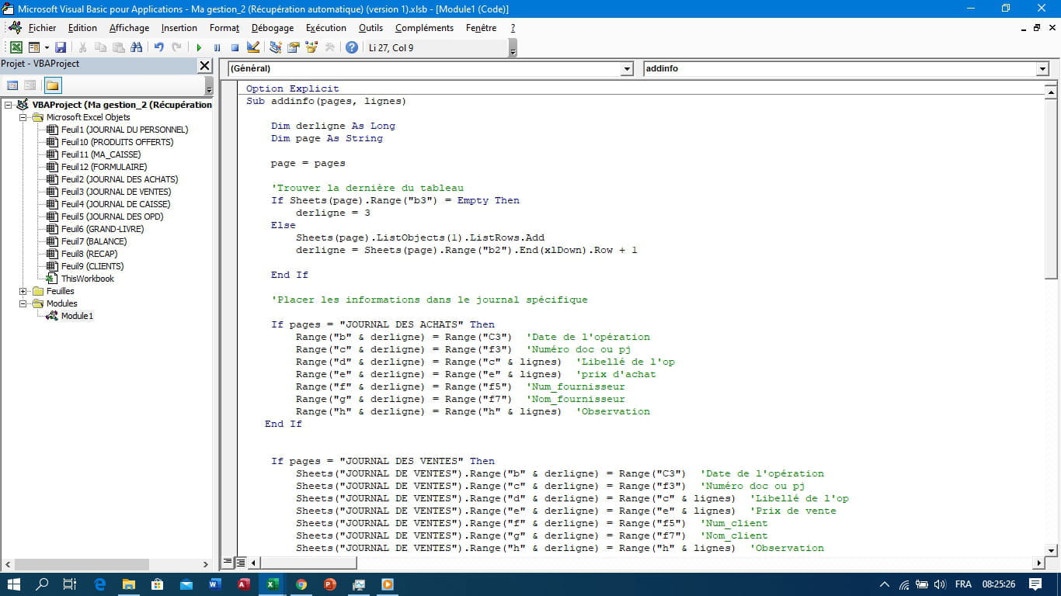Open the Compléments menu
The height and width of the screenshot is (596, 1061).
point(424,28)
